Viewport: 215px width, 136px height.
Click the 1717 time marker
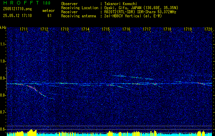(147, 29)
